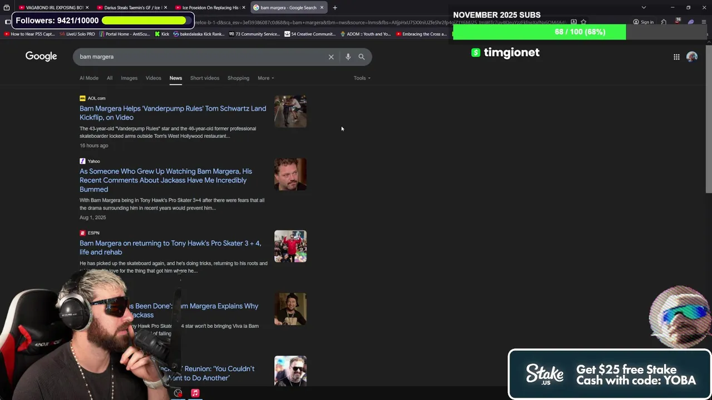Screen dimensions: 712x400
Task: Click the extension icon with the 16 badge
Action: click(678, 22)
